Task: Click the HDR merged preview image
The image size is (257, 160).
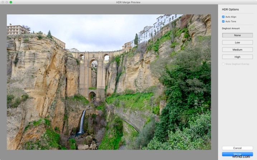Action: pyautogui.click(x=109, y=82)
